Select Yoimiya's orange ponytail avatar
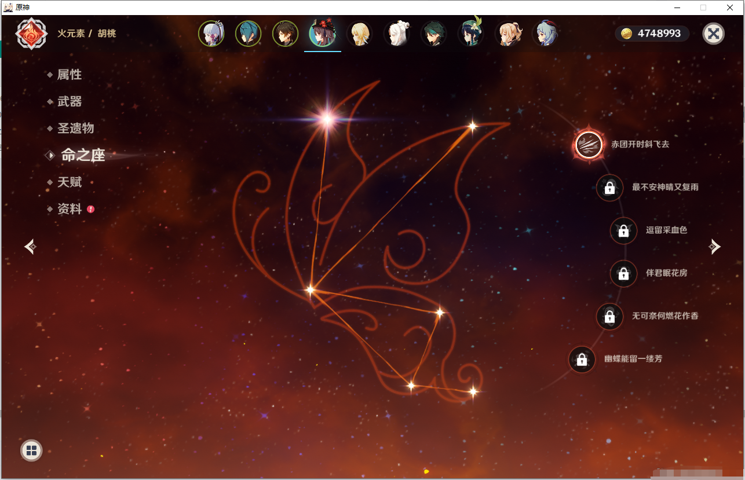Screen dimensions: 745x480 [508, 34]
